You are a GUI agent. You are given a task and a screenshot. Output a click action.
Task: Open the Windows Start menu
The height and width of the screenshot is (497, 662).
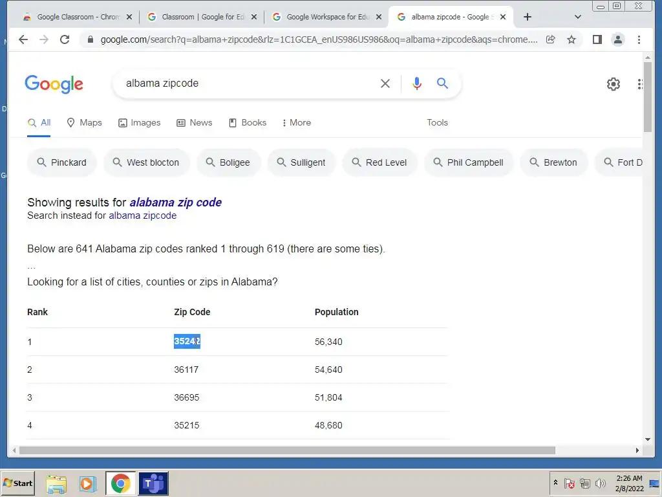[17, 483]
